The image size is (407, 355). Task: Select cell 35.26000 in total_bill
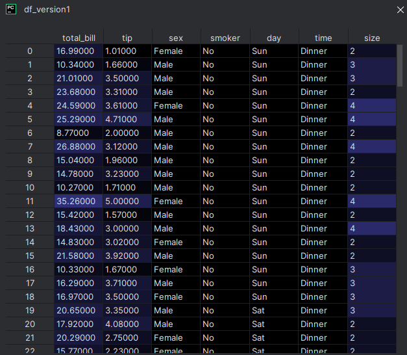coord(79,202)
